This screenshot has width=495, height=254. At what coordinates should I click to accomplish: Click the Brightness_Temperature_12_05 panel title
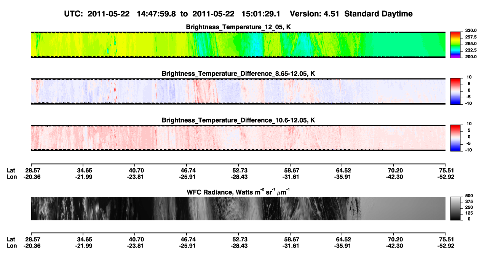pos(238,27)
